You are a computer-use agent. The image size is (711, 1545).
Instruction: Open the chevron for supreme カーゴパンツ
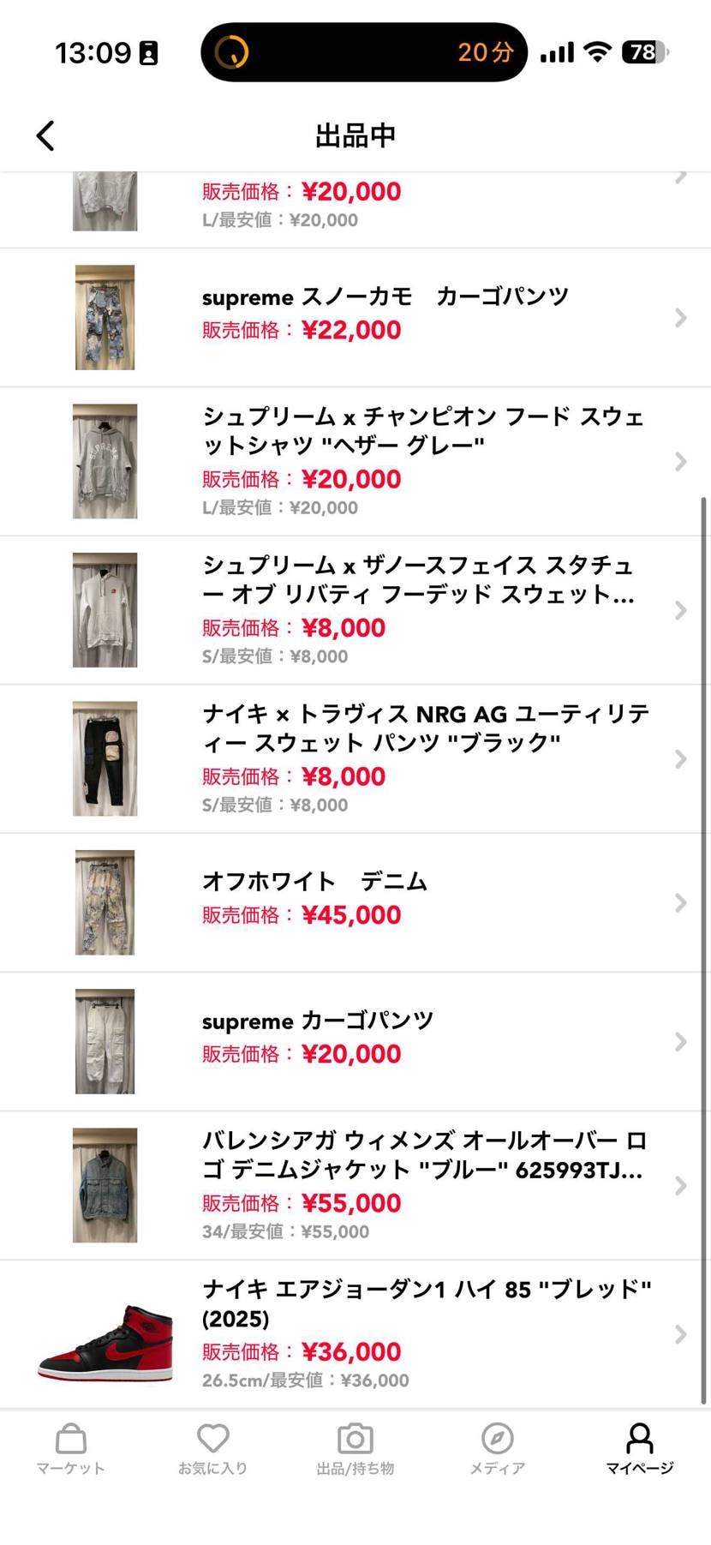click(681, 1042)
